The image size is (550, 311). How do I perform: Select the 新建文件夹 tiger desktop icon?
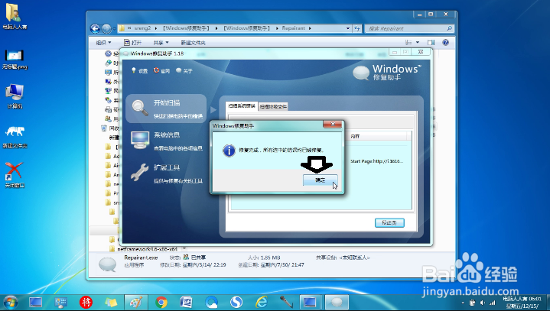[x=15, y=138]
